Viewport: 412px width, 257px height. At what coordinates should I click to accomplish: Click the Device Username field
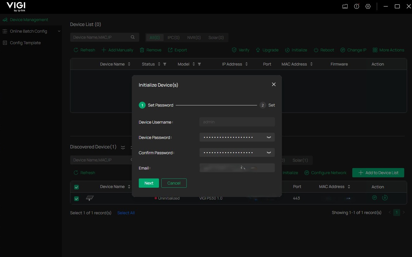(x=237, y=122)
